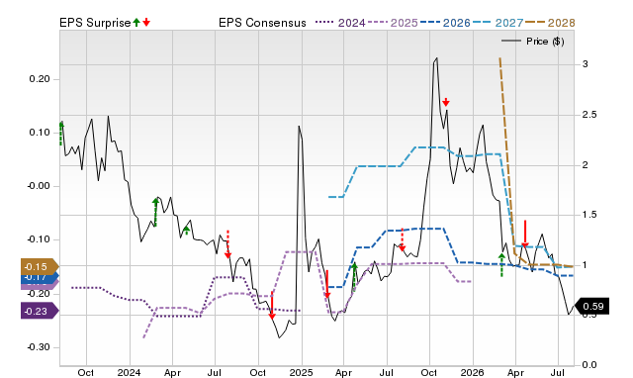Click the 2024 label on the time axis
Image resolution: width=633 pixels, height=378 pixels.
click(x=130, y=372)
